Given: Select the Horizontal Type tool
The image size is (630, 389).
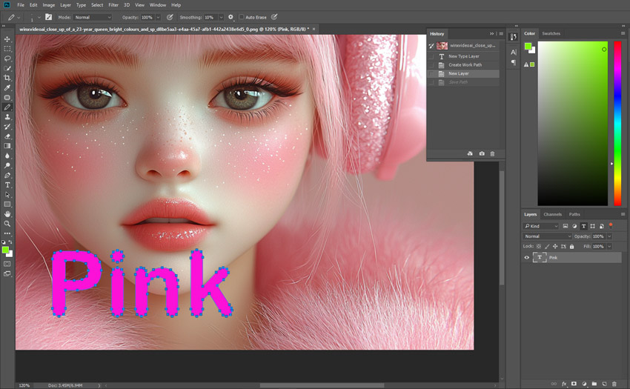Looking at the screenshot, I should [x=7, y=184].
